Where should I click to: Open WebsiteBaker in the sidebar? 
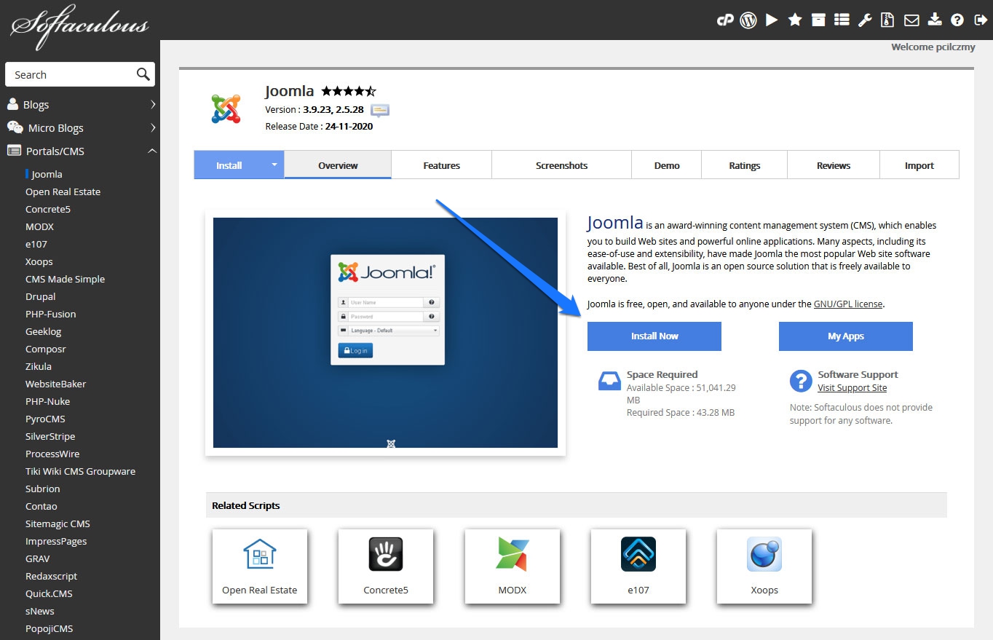click(x=55, y=384)
